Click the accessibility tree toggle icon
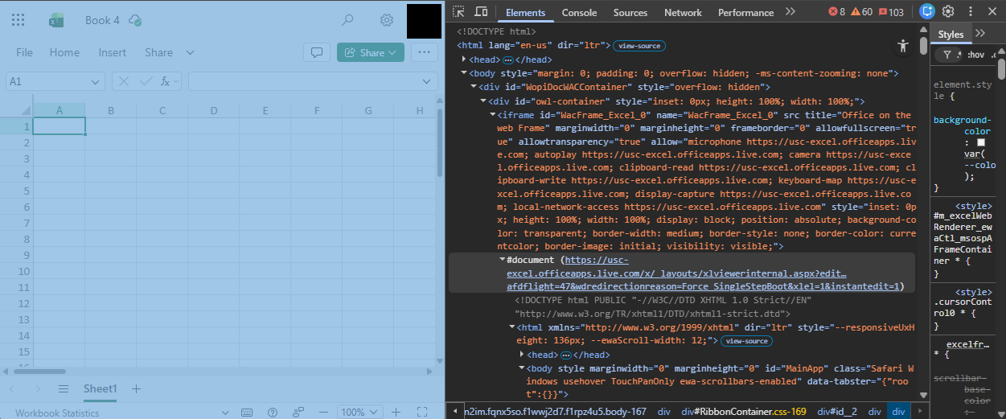The width and height of the screenshot is (1006, 419). (904, 46)
